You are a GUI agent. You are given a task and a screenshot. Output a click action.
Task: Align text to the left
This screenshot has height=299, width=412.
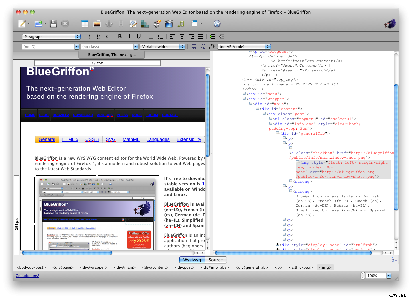pyautogui.click(x=173, y=37)
